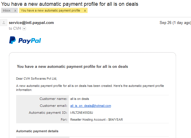
Task: Select the automatic payment ID I-RLT2NE455D8J
Action: (x=82, y=113)
